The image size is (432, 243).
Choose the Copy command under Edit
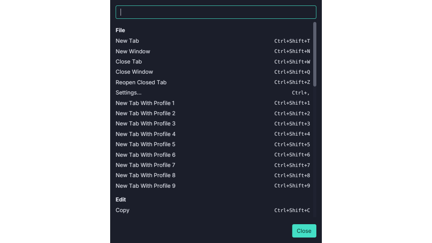[x=213, y=210]
